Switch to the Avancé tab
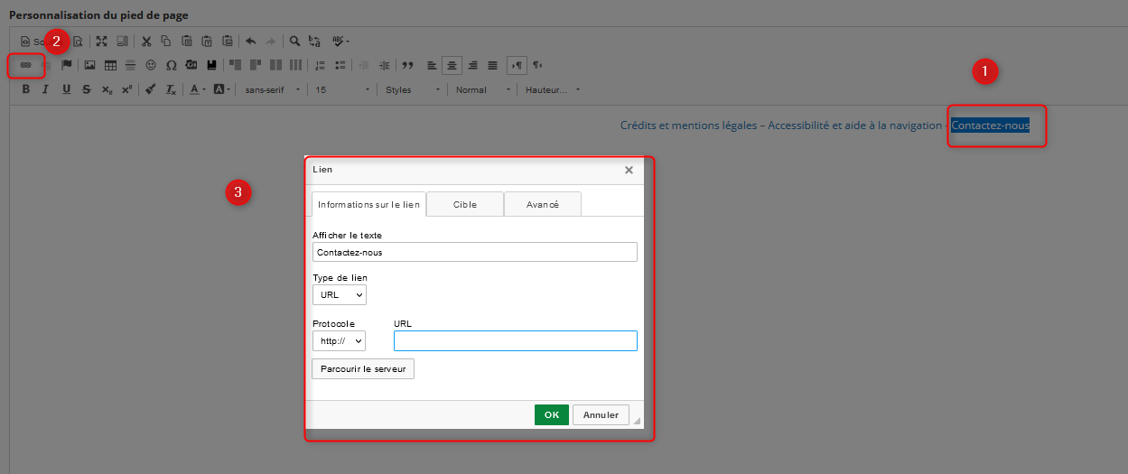1128x474 pixels. coord(542,204)
